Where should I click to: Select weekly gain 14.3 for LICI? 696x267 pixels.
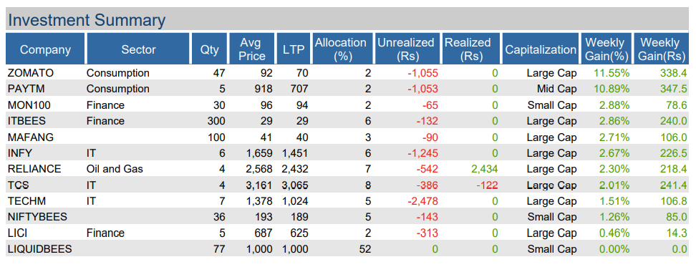click(x=677, y=233)
